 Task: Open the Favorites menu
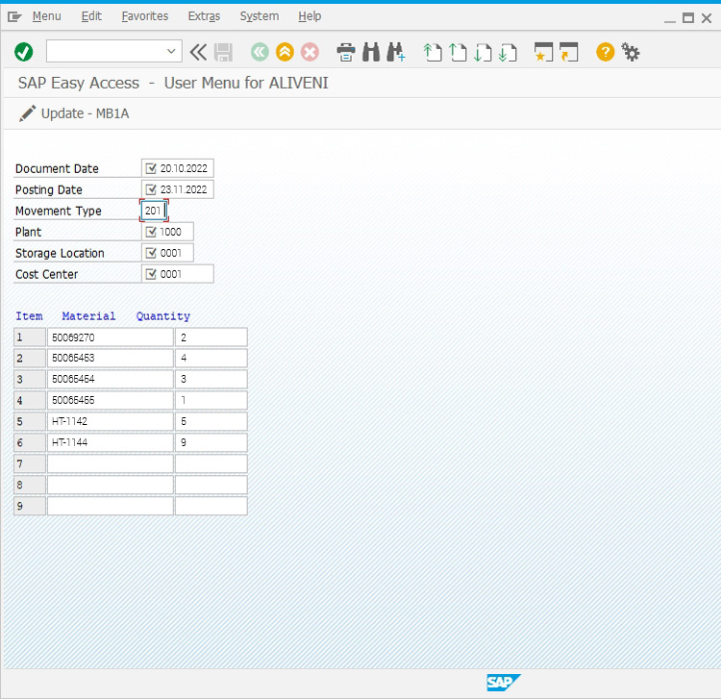point(145,16)
